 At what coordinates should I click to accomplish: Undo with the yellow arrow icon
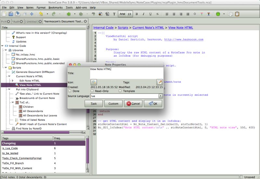(x=41, y=14)
